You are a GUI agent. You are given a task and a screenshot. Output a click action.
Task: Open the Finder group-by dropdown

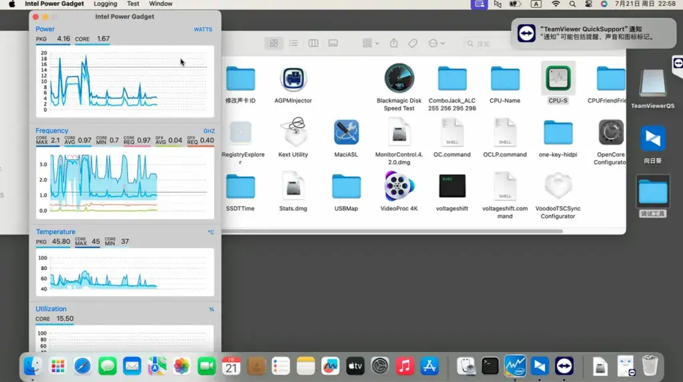click(371, 43)
